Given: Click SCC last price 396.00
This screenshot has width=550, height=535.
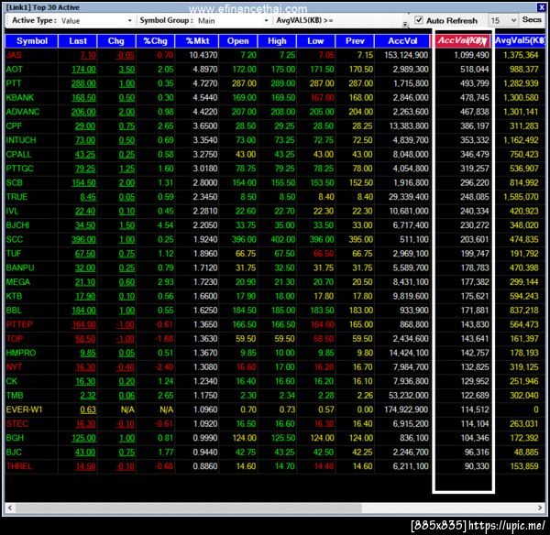Looking at the screenshot, I should 83,239.
